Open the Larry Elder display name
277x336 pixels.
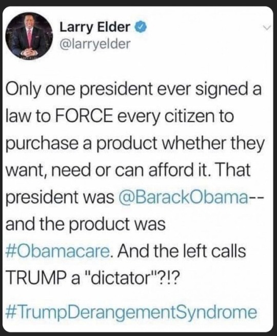pyautogui.click(x=95, y=27)
